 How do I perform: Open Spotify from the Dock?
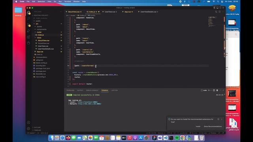177,138
